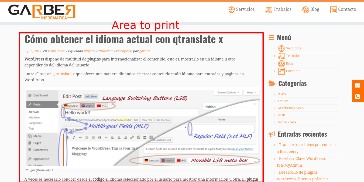The image size is (364, 182).
Task: Open Servicios link in sidebar Menú
Action: point(293,48)
